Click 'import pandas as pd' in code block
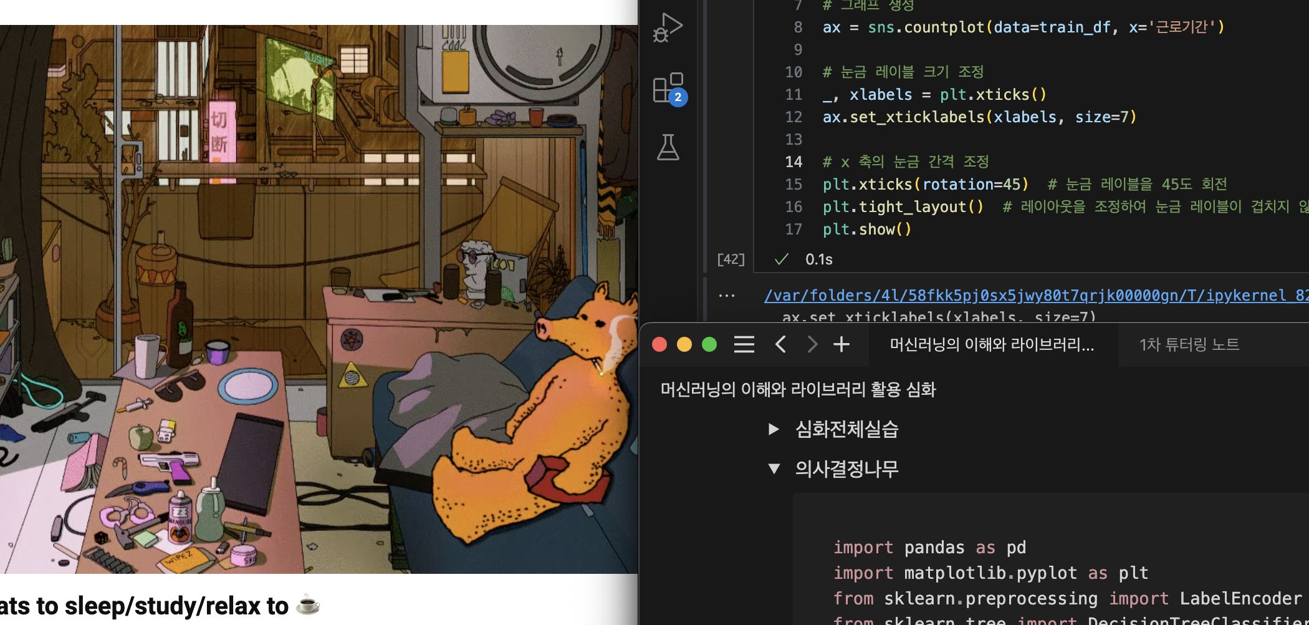 [x=929, y=548]
